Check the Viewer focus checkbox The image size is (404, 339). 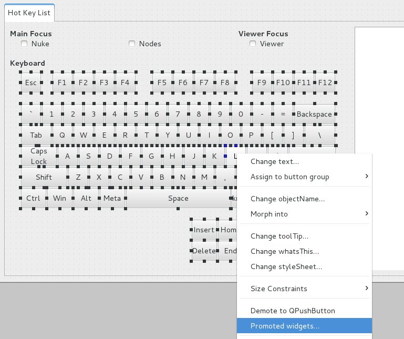[x=253, y=44]
